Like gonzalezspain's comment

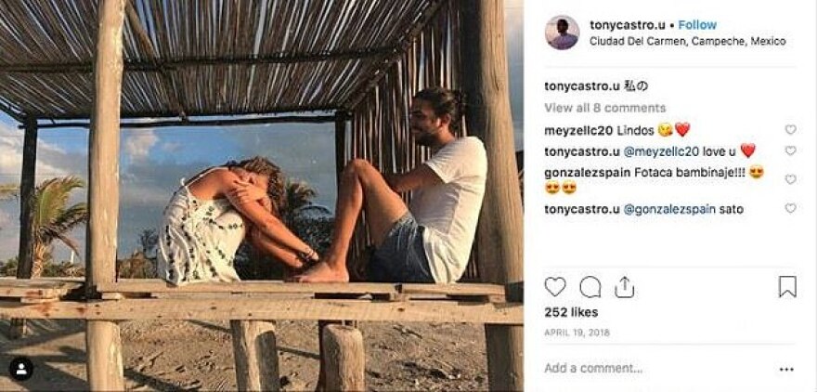tap(790, 179)
